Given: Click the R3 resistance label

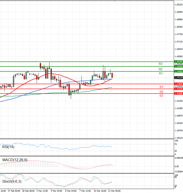Looking at the screenshot, I should 160,64.
